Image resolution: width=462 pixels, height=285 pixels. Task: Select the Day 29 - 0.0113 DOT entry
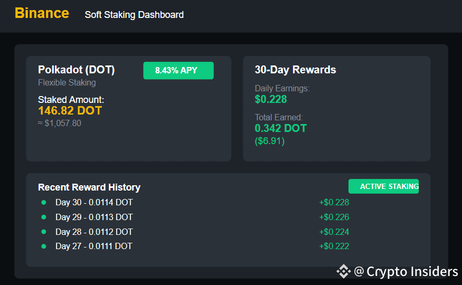tap(94, 217)
